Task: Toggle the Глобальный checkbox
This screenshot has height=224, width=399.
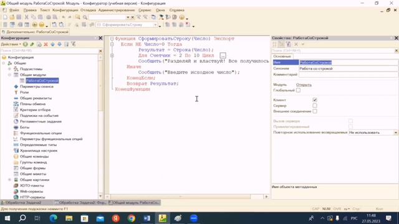Action: [x=298, y=90]
